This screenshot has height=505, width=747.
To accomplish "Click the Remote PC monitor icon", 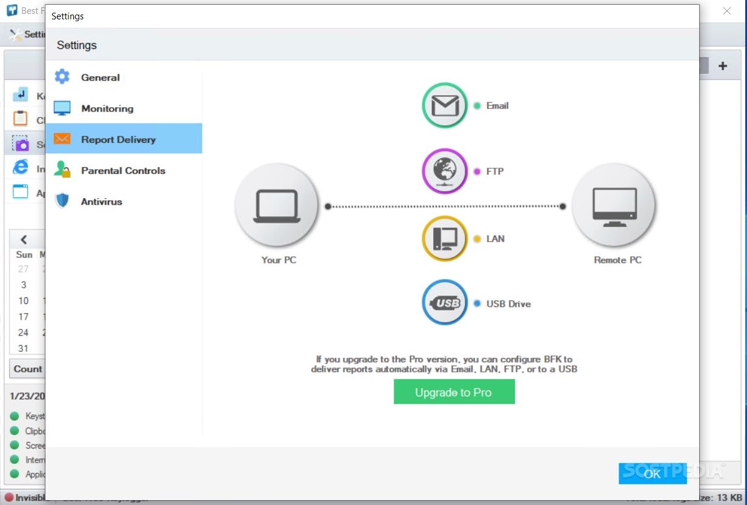I will [x=614, y=206].
